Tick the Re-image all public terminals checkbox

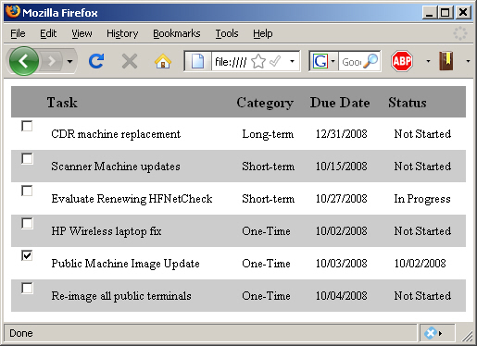pos(27,288)
